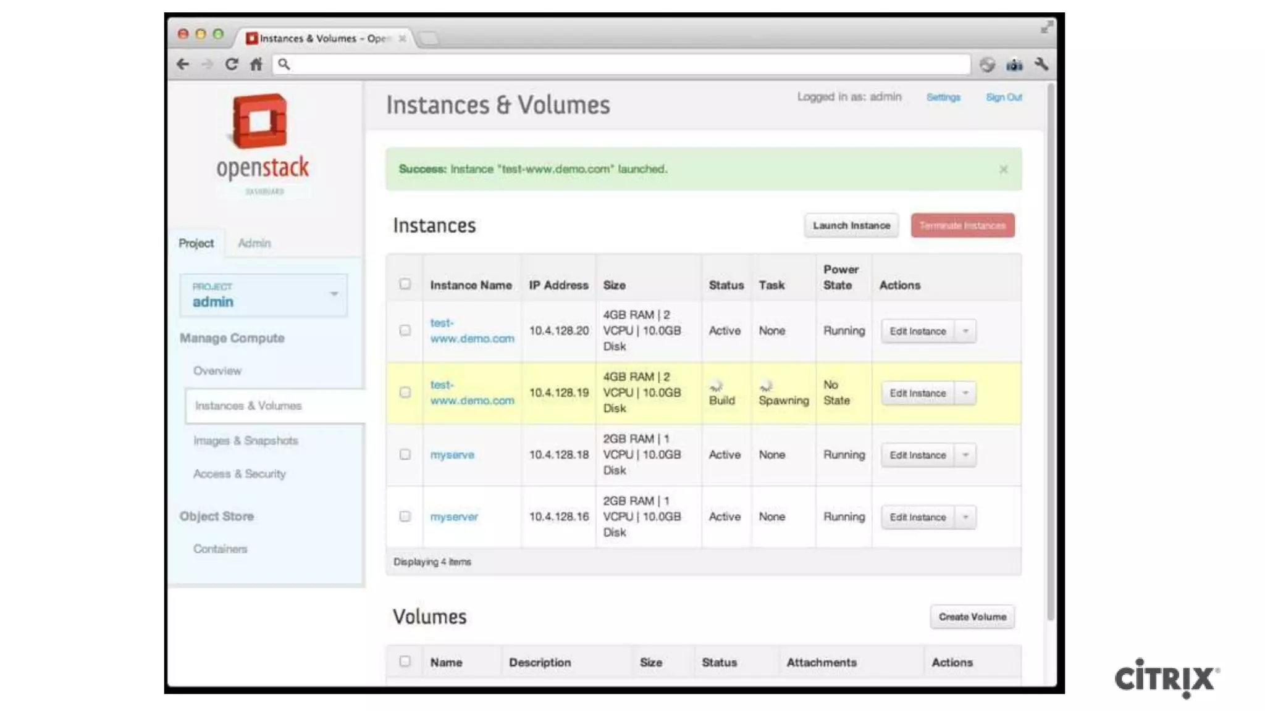Close the Instances & Volumes browser tab
The width and height of the screenshot is (1265, 711).
[x=402, y=38]
